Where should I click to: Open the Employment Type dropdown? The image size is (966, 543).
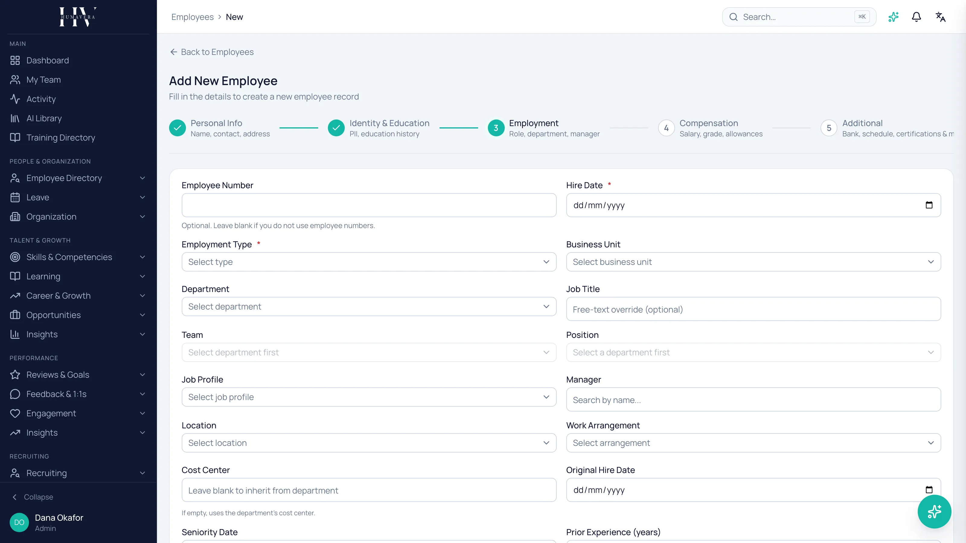[x=369, y=262]
